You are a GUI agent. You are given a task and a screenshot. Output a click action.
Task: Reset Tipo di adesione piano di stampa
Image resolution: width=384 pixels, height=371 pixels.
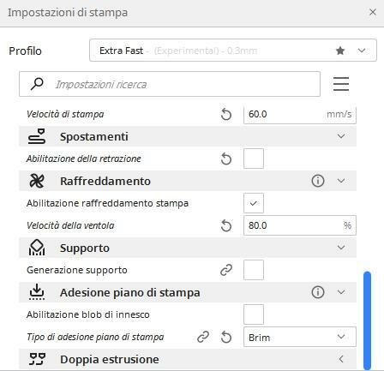pos(226,337)
